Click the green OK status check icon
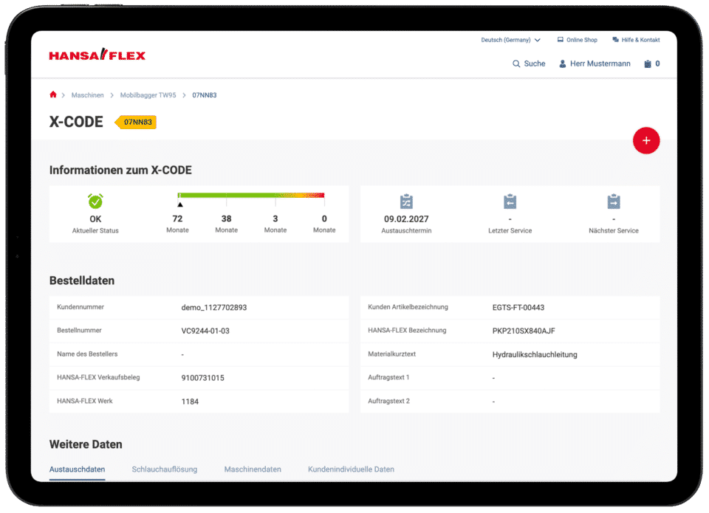 coord(95,200)
